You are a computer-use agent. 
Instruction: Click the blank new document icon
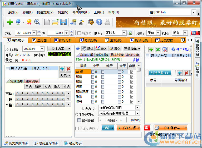(47, 22)
